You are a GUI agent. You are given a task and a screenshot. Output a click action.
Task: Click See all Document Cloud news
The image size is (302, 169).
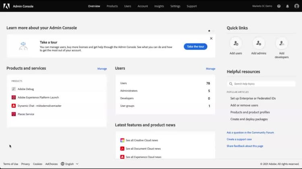(x=143, y=149)
